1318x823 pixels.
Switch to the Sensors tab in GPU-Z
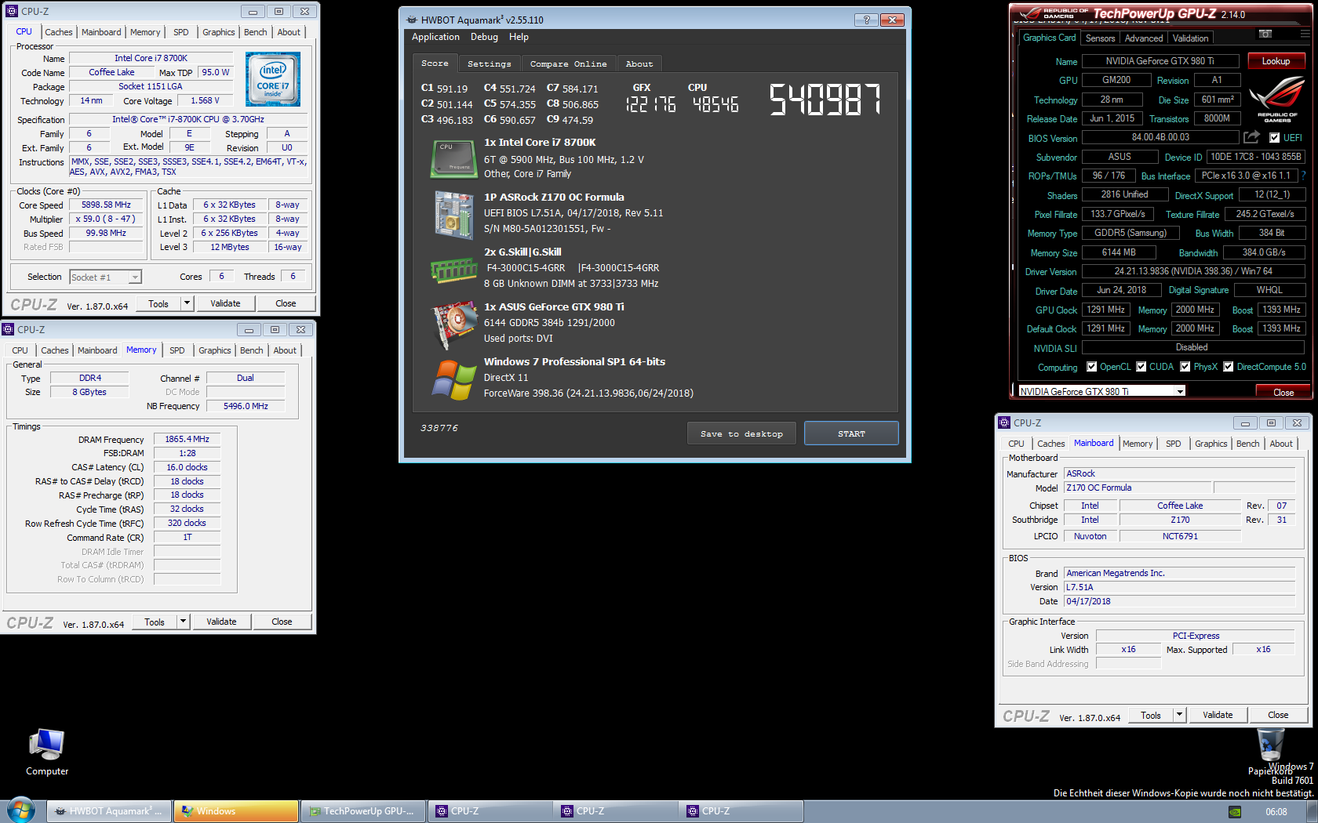(x=1100, y=38)
